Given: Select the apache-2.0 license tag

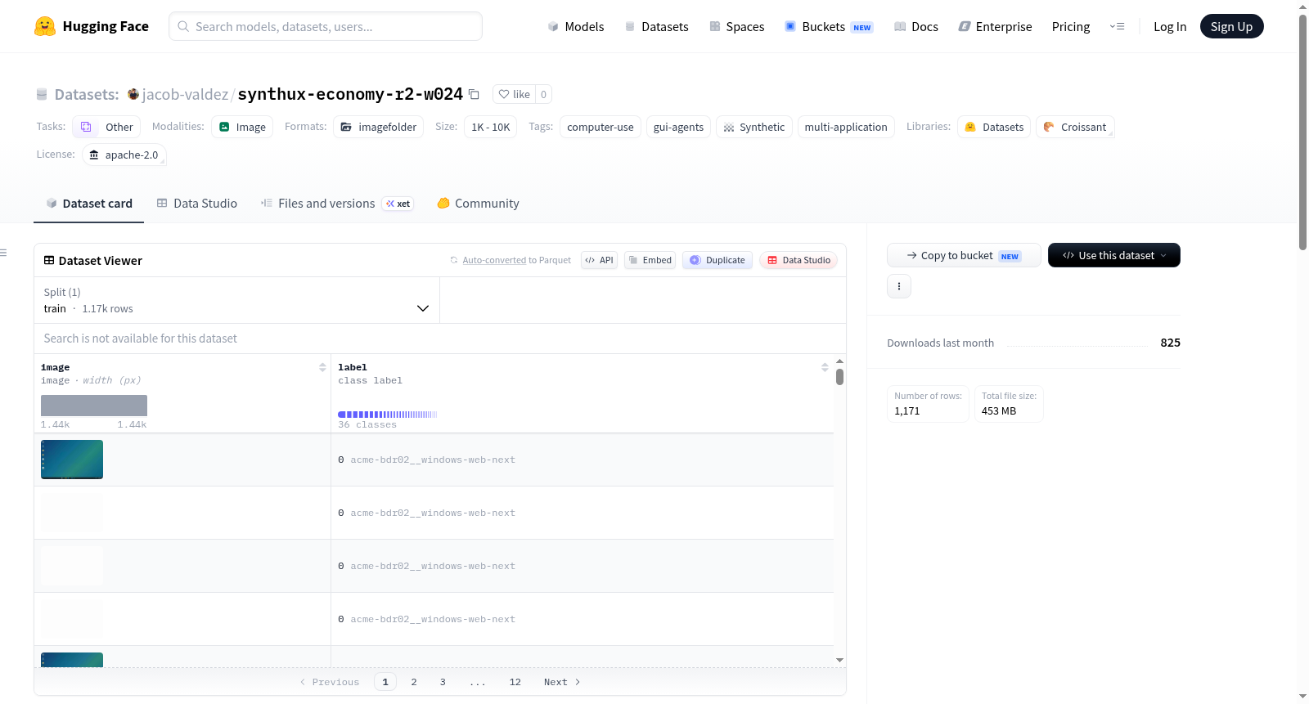Looking at the screenshot, I should click(124, 155).
